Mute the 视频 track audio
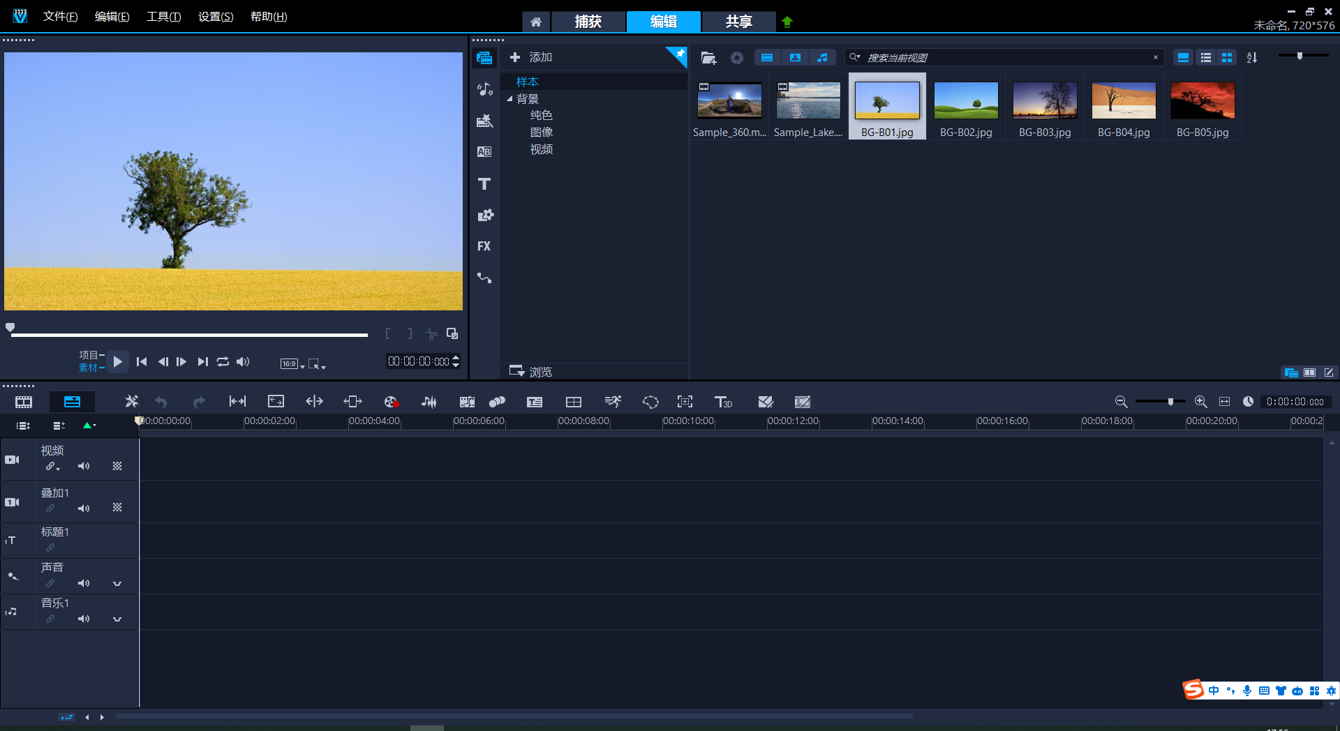 (84, 466)
